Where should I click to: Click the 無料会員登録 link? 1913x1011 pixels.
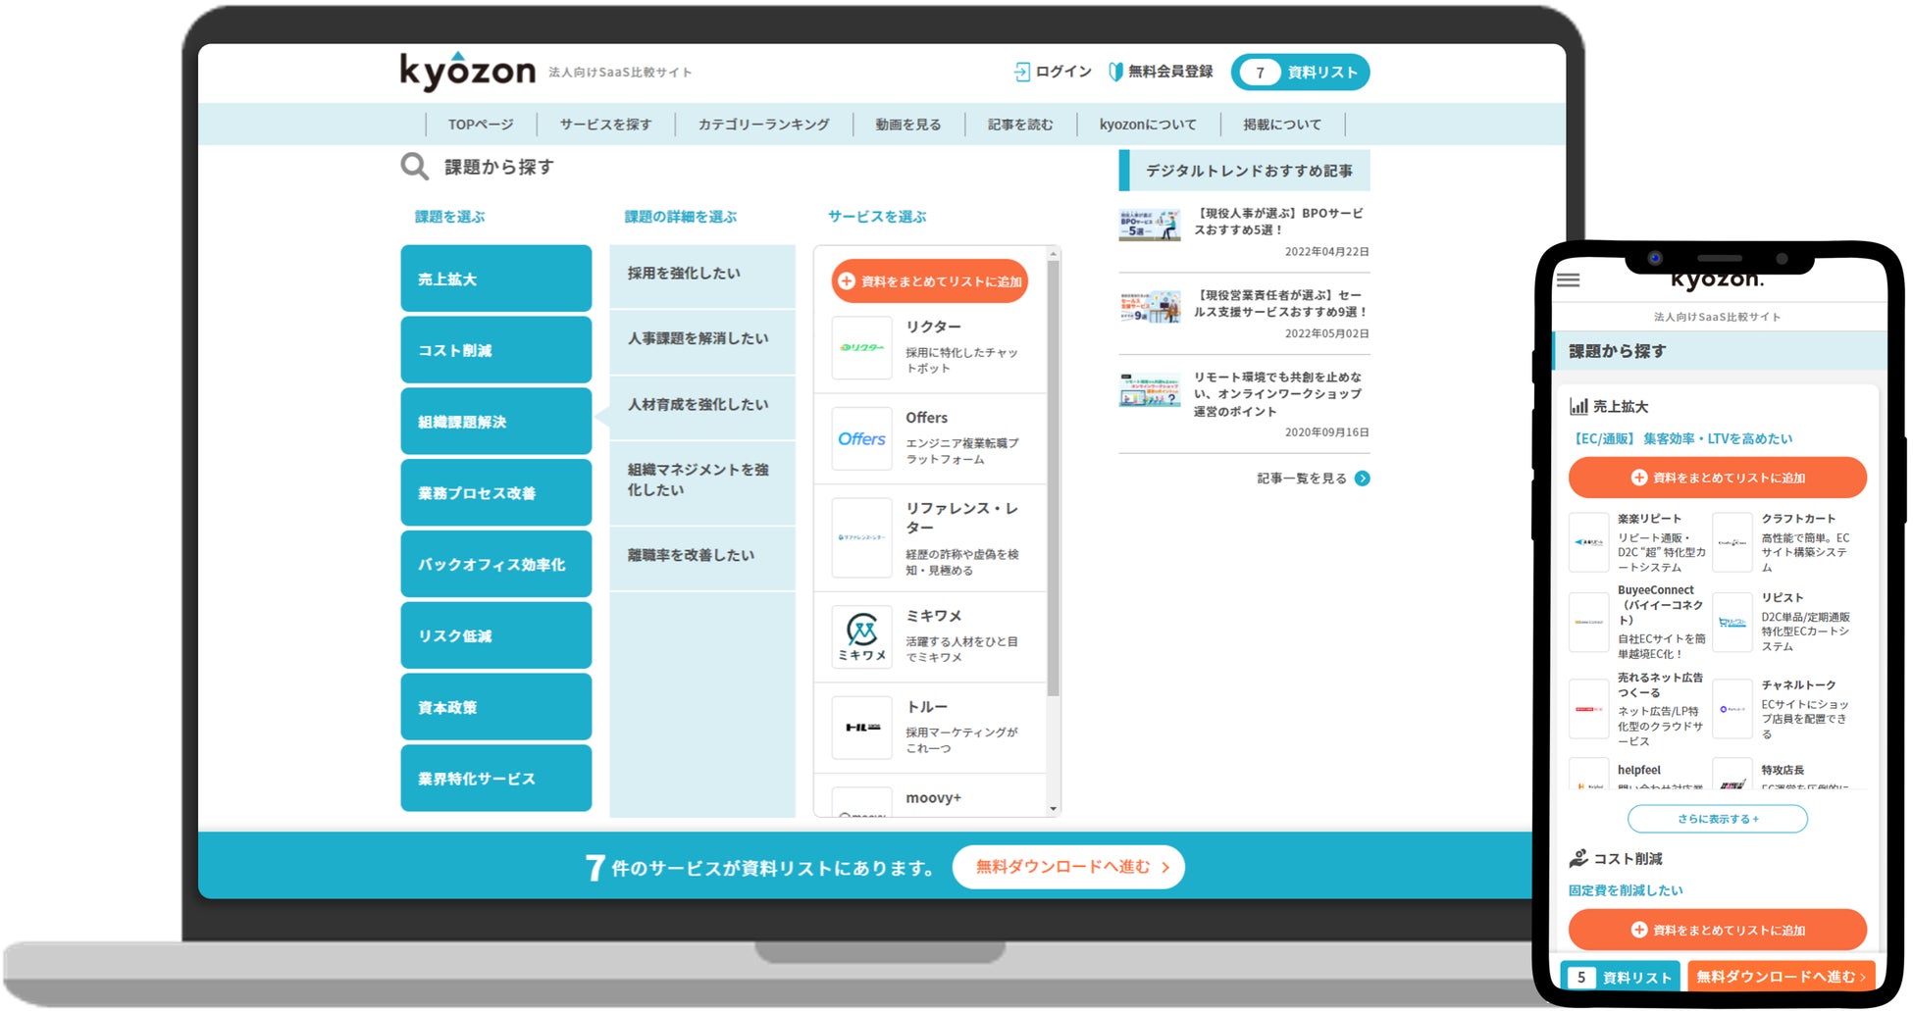pyautogui.click(x=1170, y=72)
